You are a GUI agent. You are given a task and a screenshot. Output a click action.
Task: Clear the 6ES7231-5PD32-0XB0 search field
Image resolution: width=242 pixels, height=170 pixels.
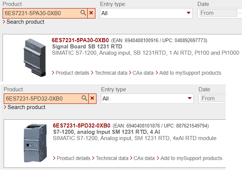coord(92,99)
